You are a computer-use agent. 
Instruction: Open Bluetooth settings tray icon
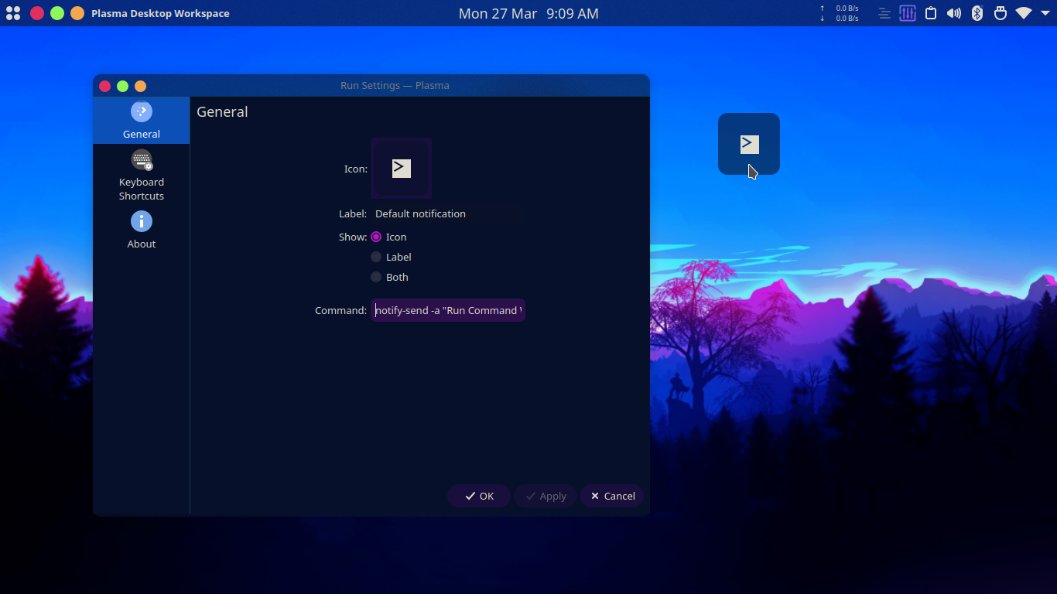tap(977, 13)
